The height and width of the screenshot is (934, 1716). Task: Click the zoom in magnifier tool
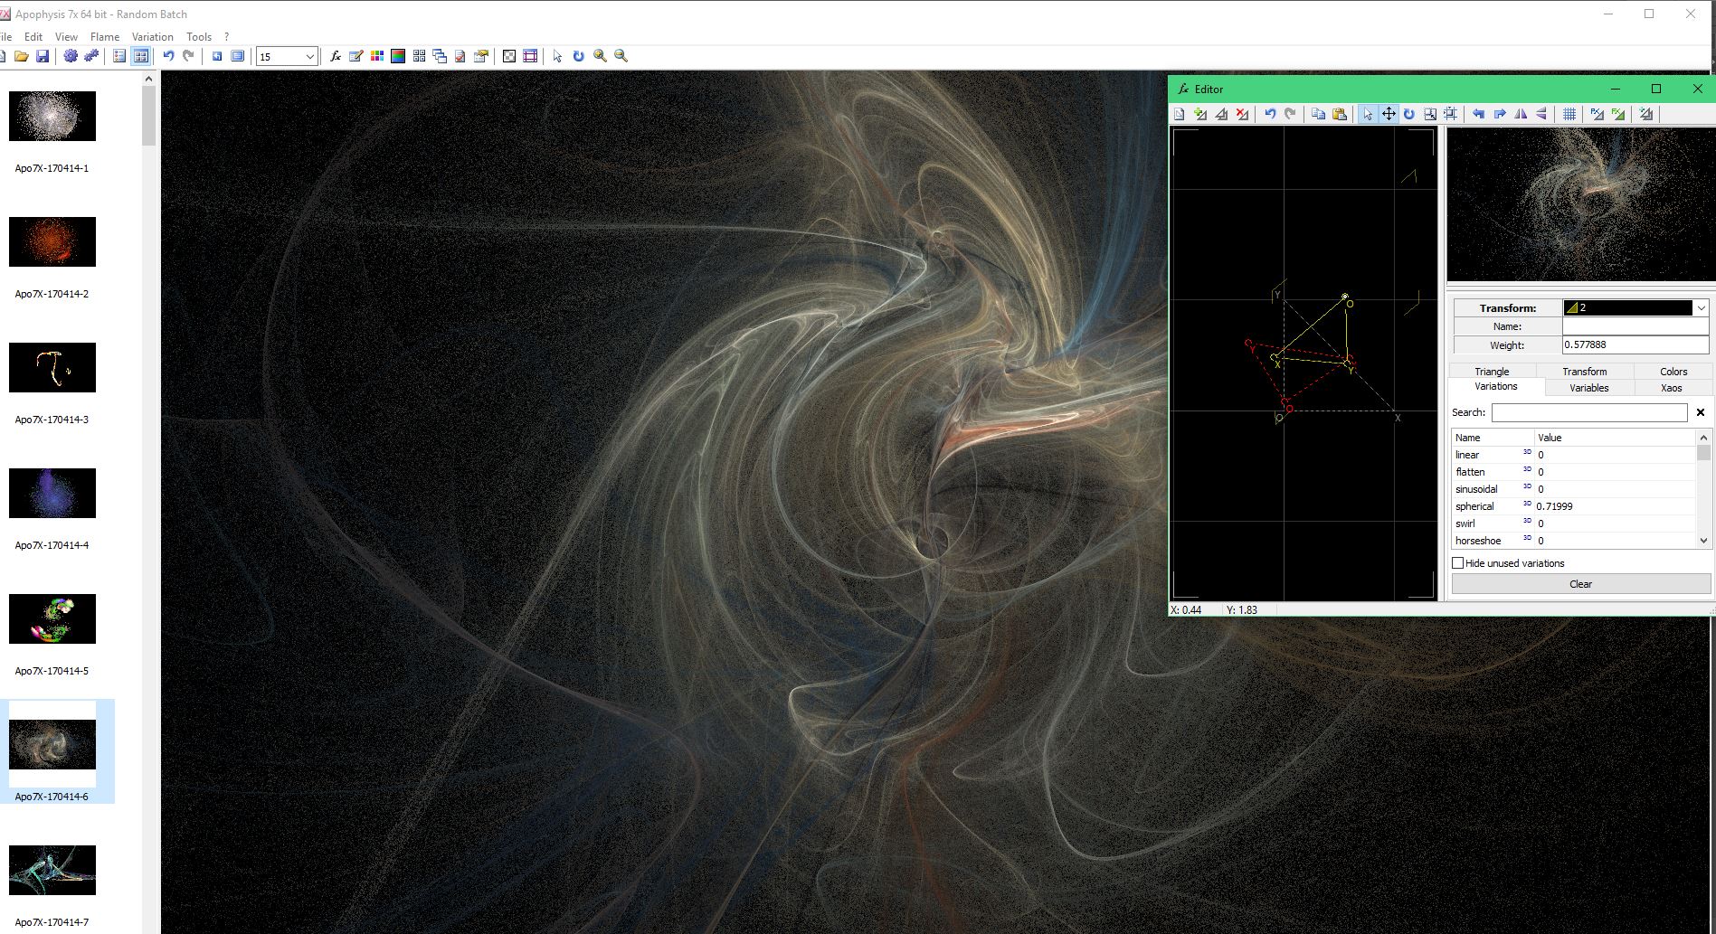(600, 56)
